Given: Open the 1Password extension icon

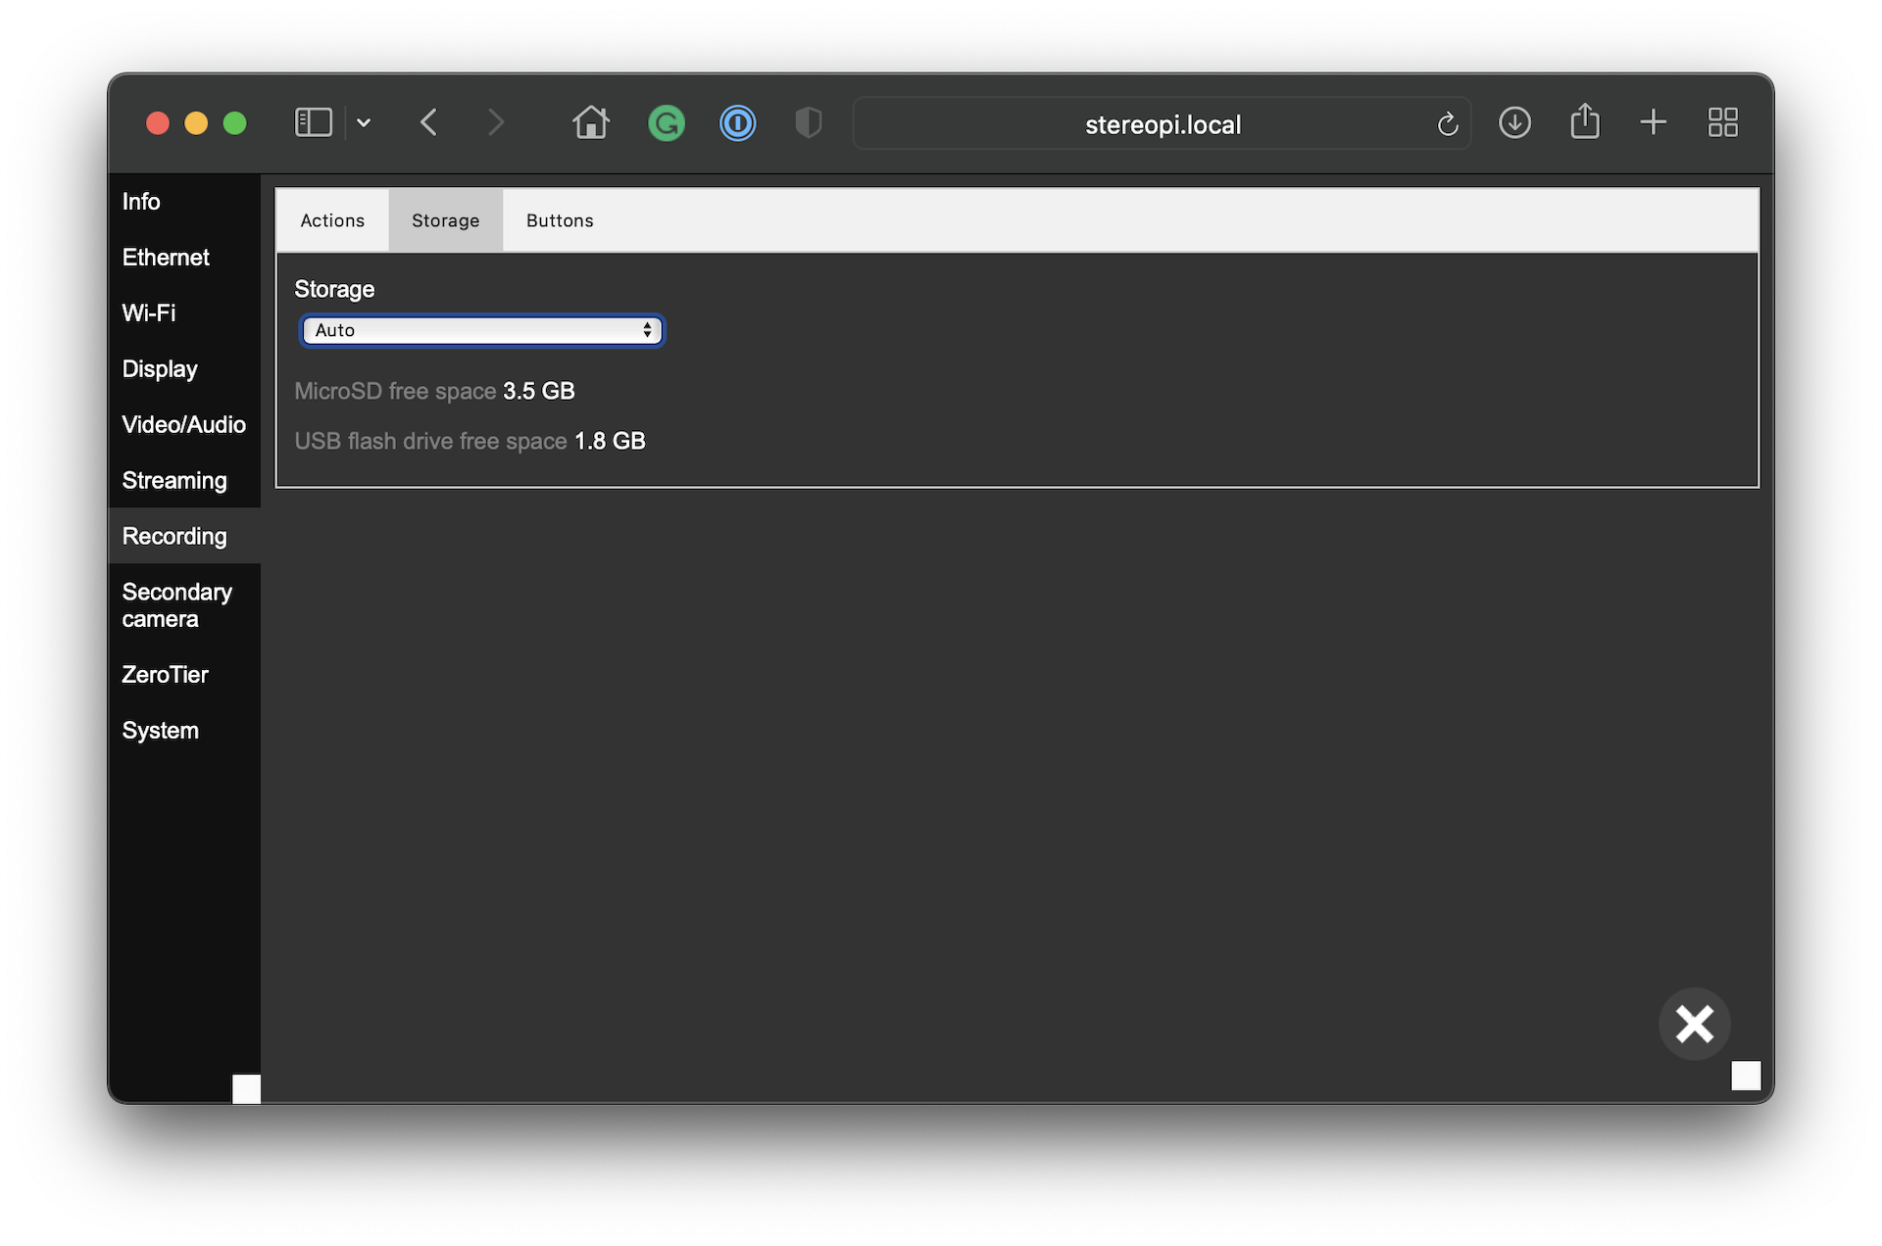Looking at the screenshot, I should coord(737,123).
